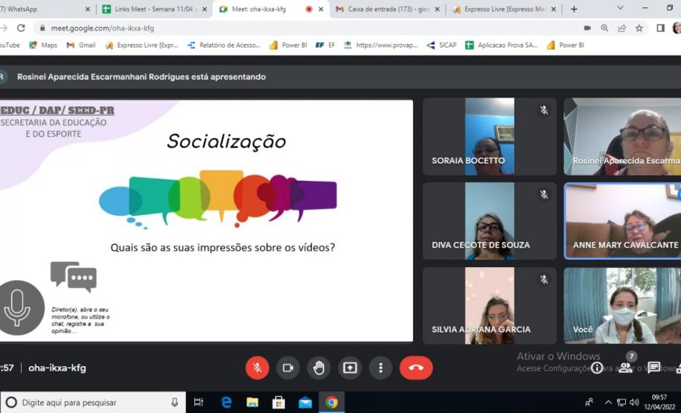The image size is (681, 413).
Task: Open the Relatório de Acesso bookmark
Action: coord(224,45)
